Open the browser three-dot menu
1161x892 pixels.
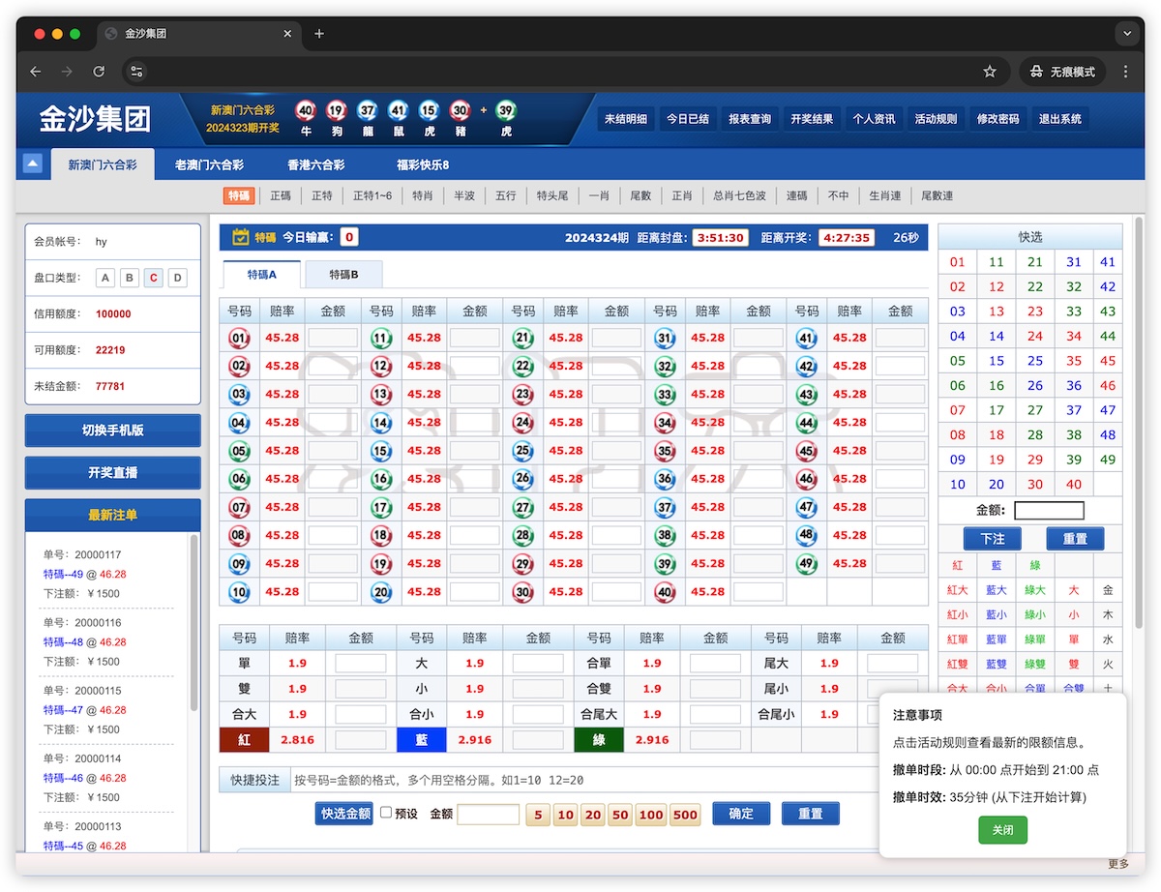click(x=1125, y=72)
